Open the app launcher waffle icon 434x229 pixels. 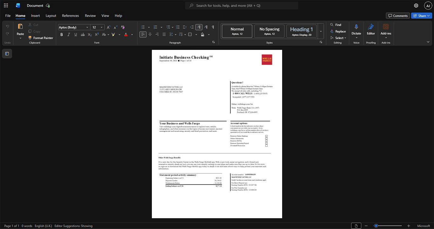[x=6, y=5]
